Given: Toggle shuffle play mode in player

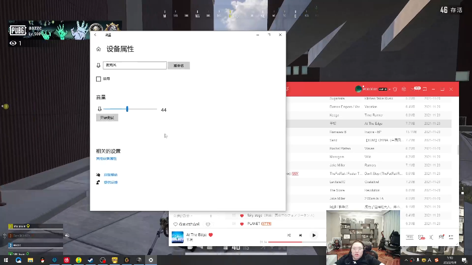Looking at the screenshot, I should point(289,235).
